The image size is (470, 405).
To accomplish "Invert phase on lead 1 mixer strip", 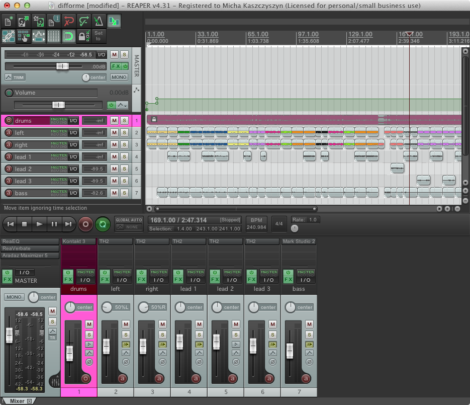I will (x=200, y=362).
